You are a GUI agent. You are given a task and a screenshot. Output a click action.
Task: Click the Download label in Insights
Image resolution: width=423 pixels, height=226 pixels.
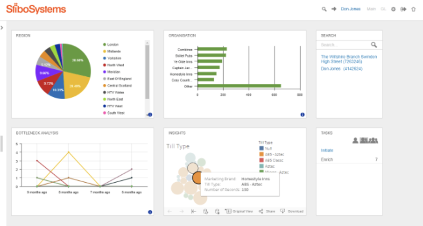coord(295,211)
